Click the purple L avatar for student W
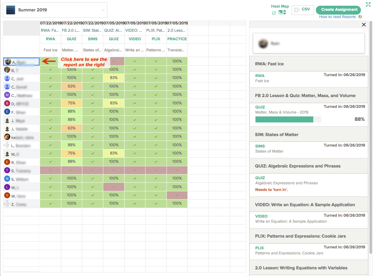 (x=7, y=187)
